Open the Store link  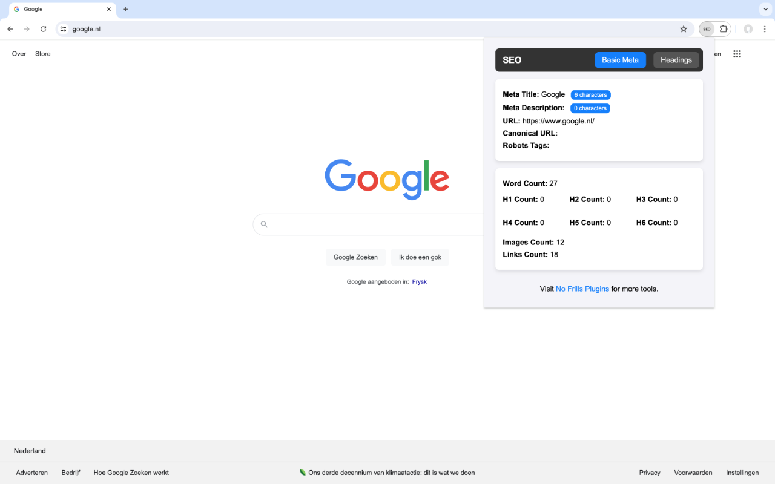click(x=43, y=54)
